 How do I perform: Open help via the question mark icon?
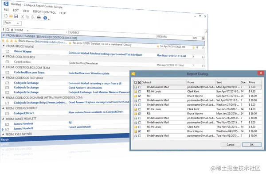(45, 18)
